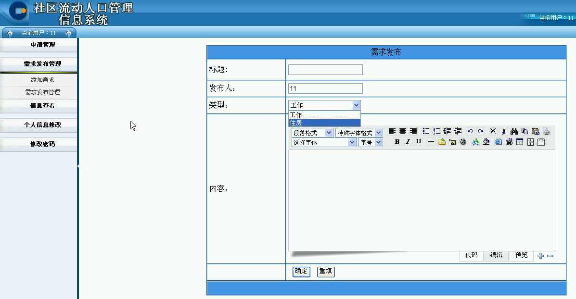Align text left in editor toolbar
The image size is (576, 299).
point(392,131)
